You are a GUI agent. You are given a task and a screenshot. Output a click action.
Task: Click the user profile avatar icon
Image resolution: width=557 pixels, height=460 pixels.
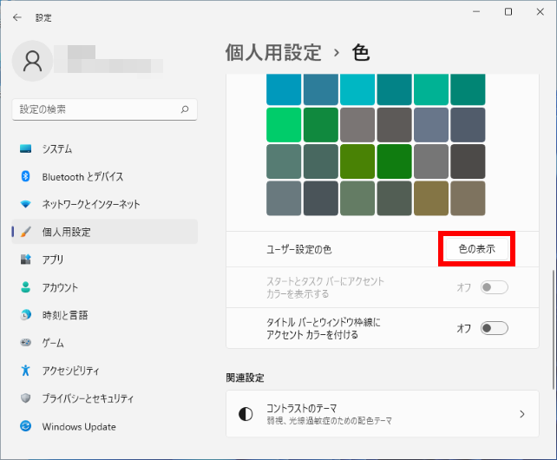[32, 61]
